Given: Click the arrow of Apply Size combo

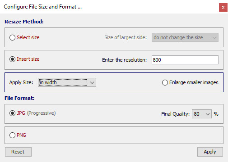Looking at the screenshot, I should point(92,82).
